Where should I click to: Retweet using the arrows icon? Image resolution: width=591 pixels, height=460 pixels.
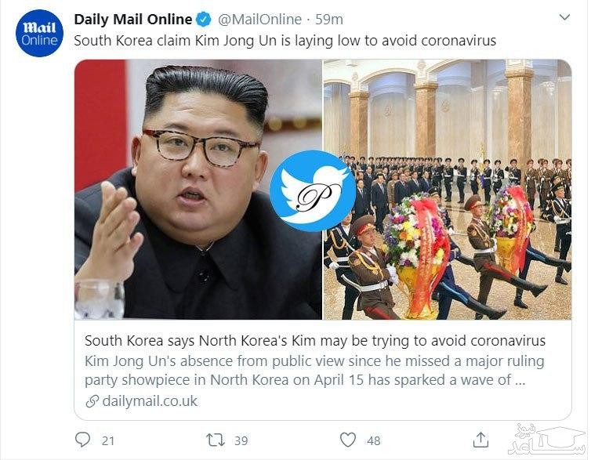coord(216,440)
